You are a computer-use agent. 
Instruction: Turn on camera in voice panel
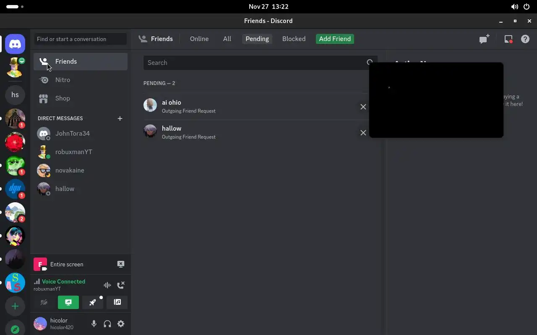(x=44, y=302)
